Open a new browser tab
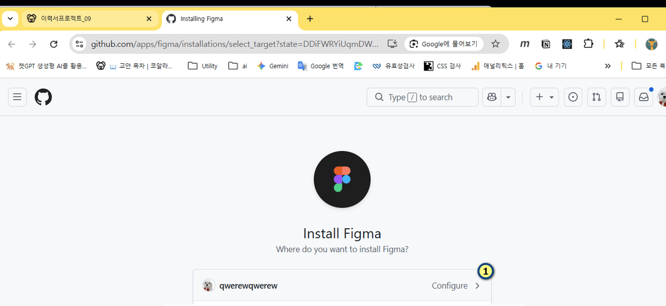666x306 pixels. [310, 18]
